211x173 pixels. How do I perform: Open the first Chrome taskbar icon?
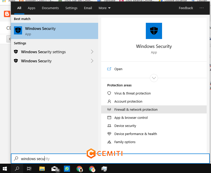click(x=79, y=169)
